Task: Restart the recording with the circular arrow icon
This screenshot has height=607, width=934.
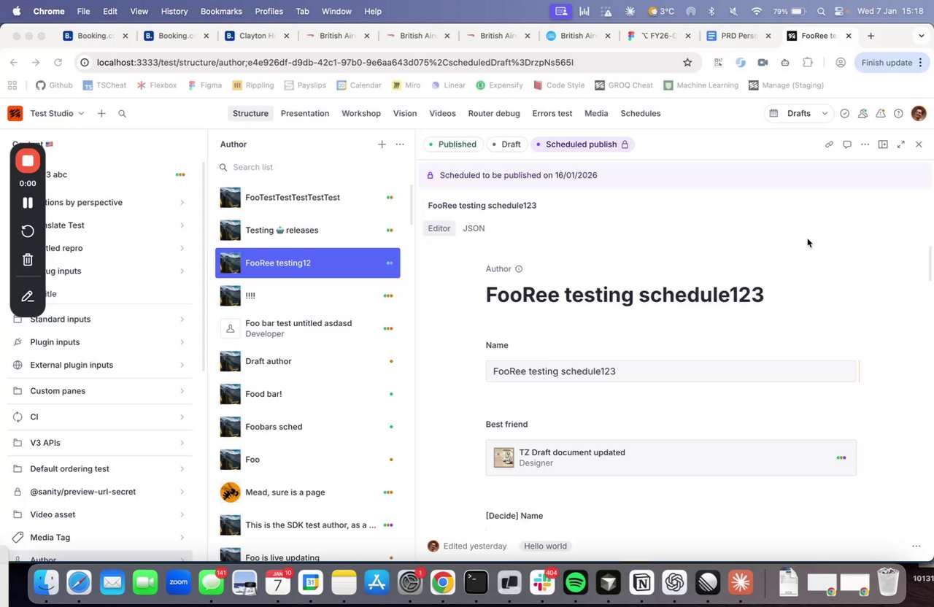Action: (x=28, y=231)
